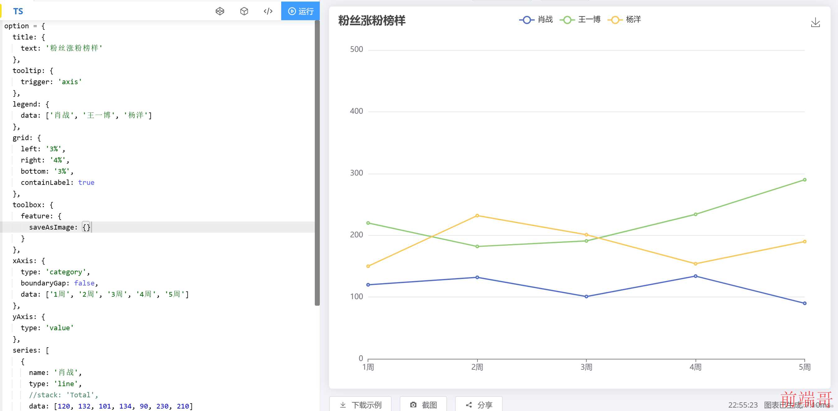Click the 100 y-axis label
The height and width of the screenshot is (411, 838).
(356, 296)
